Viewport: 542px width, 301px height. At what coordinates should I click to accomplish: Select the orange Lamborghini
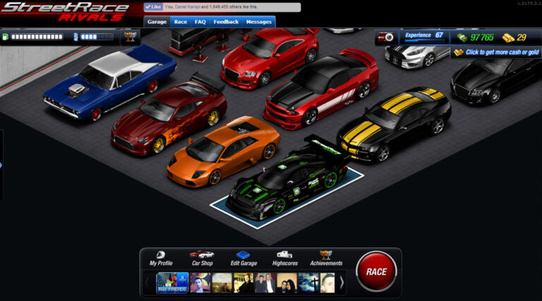click(223, 151)
